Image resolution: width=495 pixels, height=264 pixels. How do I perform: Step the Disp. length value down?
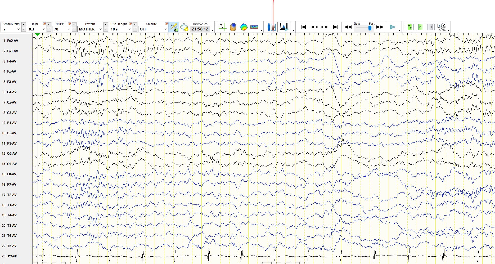135,29
